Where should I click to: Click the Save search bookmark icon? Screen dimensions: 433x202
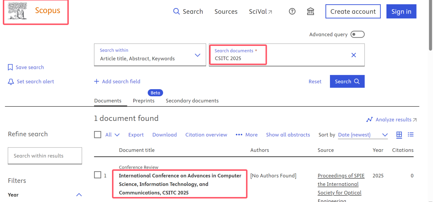10,67
